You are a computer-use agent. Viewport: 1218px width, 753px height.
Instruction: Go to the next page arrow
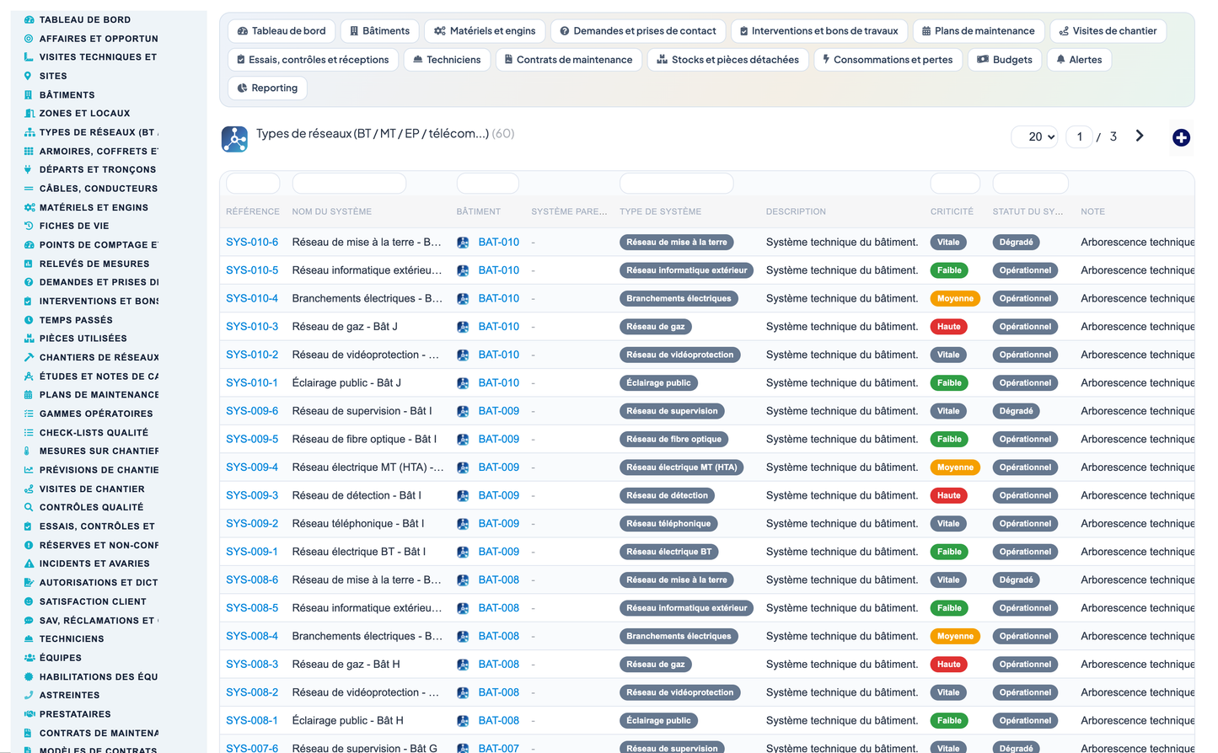pos(1140,136)
